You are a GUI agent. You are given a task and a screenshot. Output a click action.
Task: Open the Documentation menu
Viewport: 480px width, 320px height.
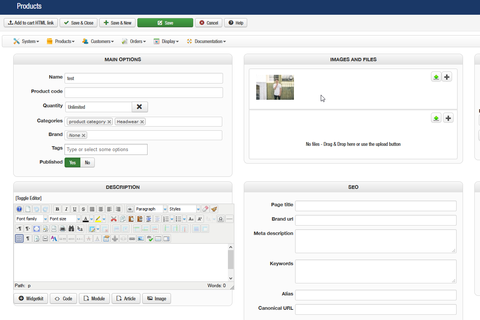click(206, 41)
